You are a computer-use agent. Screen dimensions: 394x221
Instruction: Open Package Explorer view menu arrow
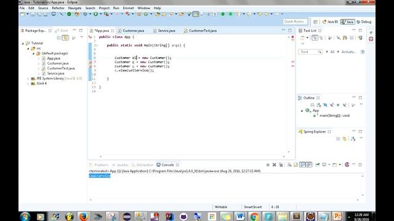tap(82, 37)
